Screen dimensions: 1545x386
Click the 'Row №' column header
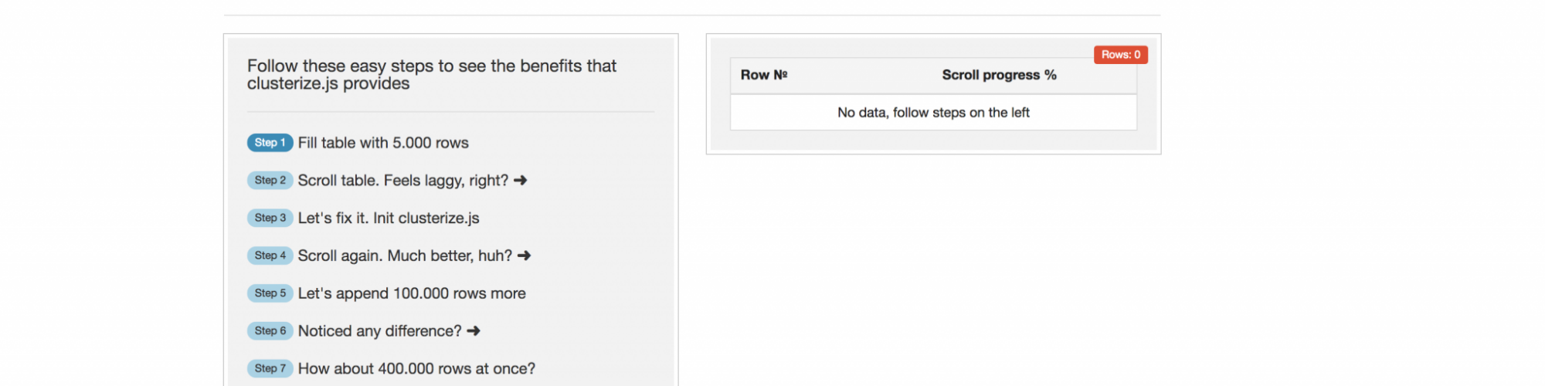click(x=764, y=75)
